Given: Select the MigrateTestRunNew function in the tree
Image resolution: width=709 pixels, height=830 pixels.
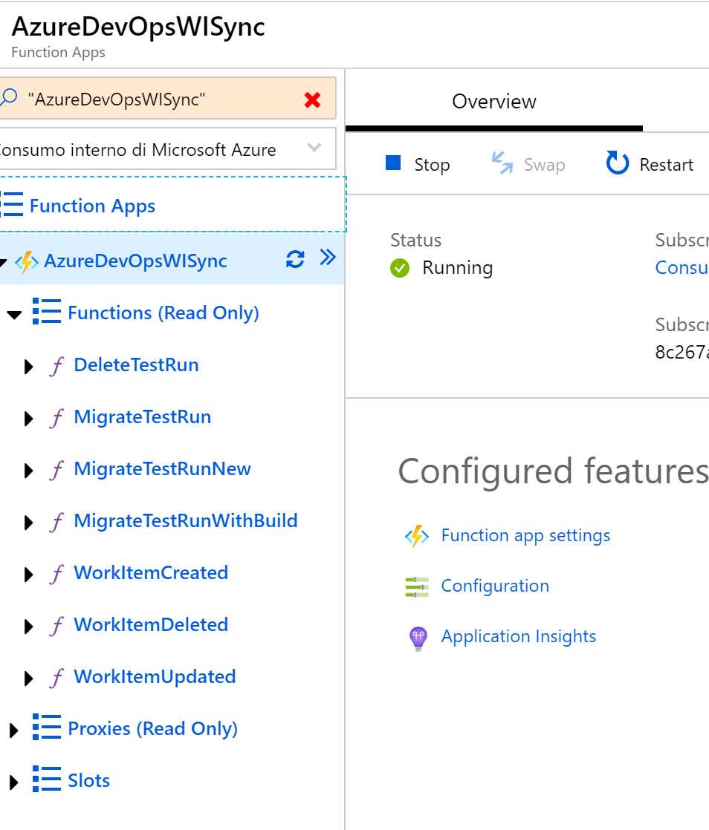Looking at the screenshot, I should point(161,468).
